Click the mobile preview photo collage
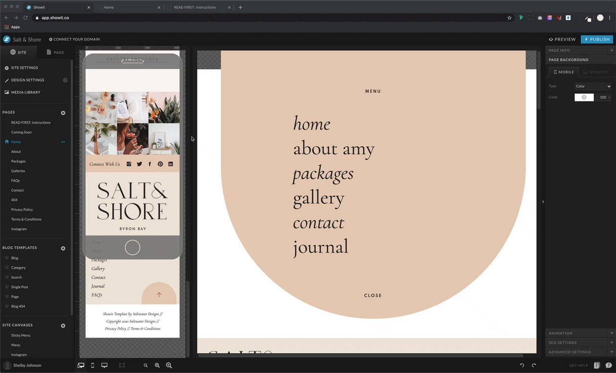616x373 pixels. point(132,124)
